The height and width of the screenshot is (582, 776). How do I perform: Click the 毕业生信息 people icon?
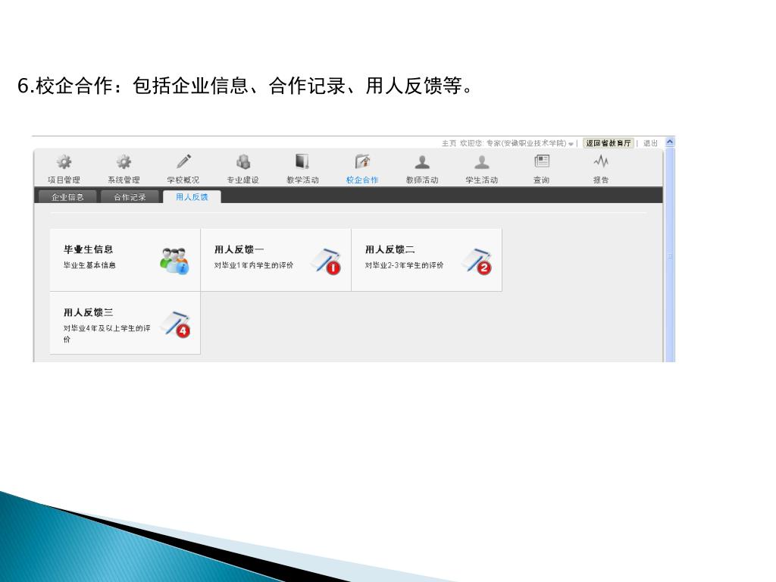tap(174, 261)
